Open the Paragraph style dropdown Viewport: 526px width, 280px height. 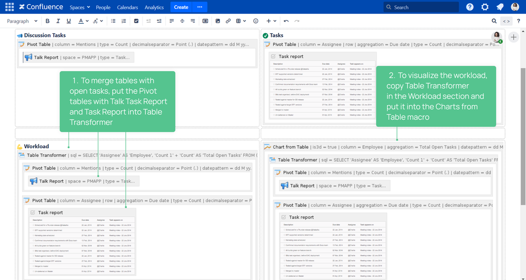pyautogui.click(x=21, y=21)
